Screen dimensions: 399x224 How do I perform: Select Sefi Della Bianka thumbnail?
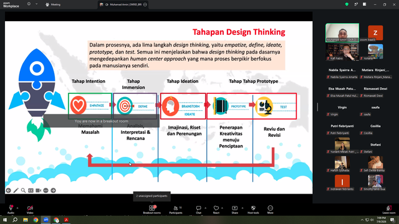(375, 164)
